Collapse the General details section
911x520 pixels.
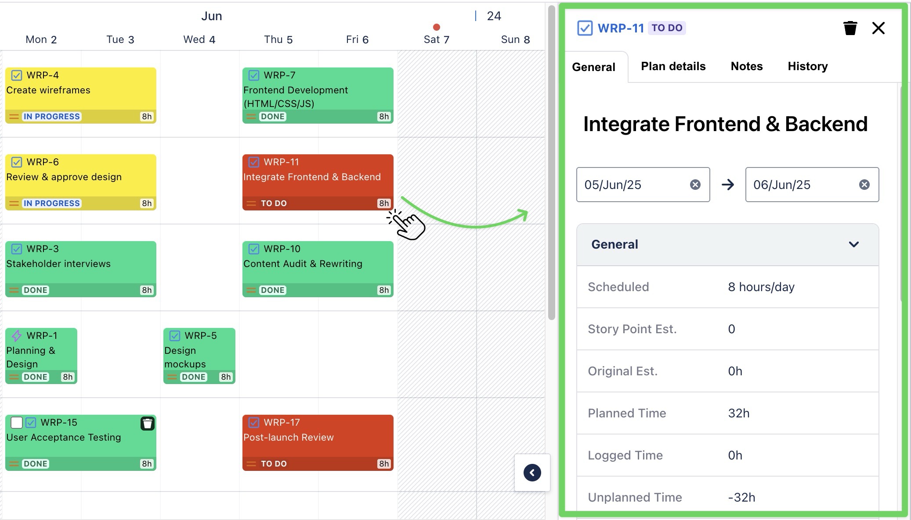coord(854,244)
